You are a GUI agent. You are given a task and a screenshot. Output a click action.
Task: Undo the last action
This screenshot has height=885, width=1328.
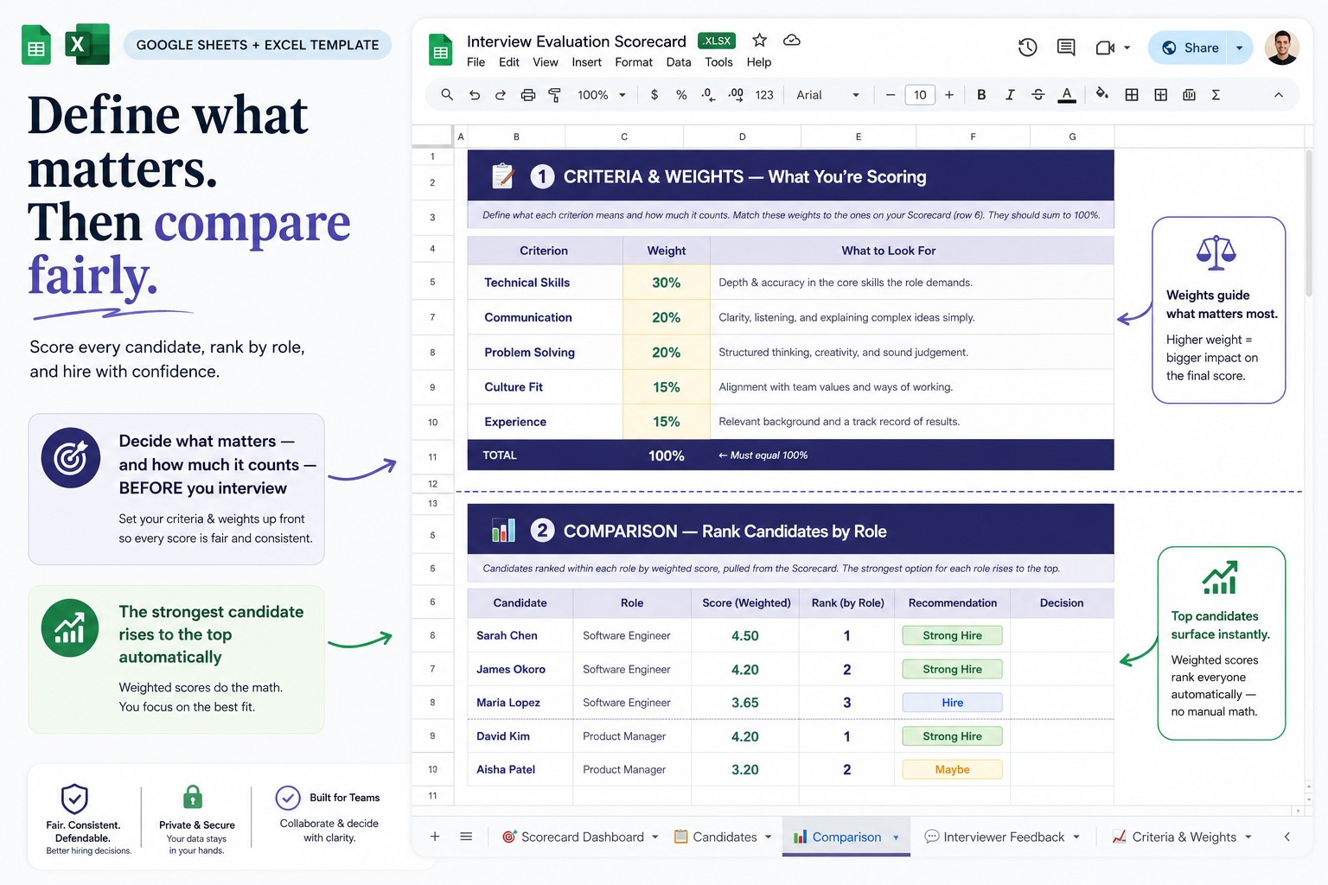pyautogui.click(x=475, y=95)
